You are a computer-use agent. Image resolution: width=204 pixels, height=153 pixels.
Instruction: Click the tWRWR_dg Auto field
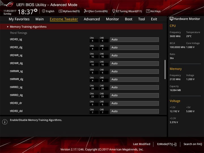[134, 79]
